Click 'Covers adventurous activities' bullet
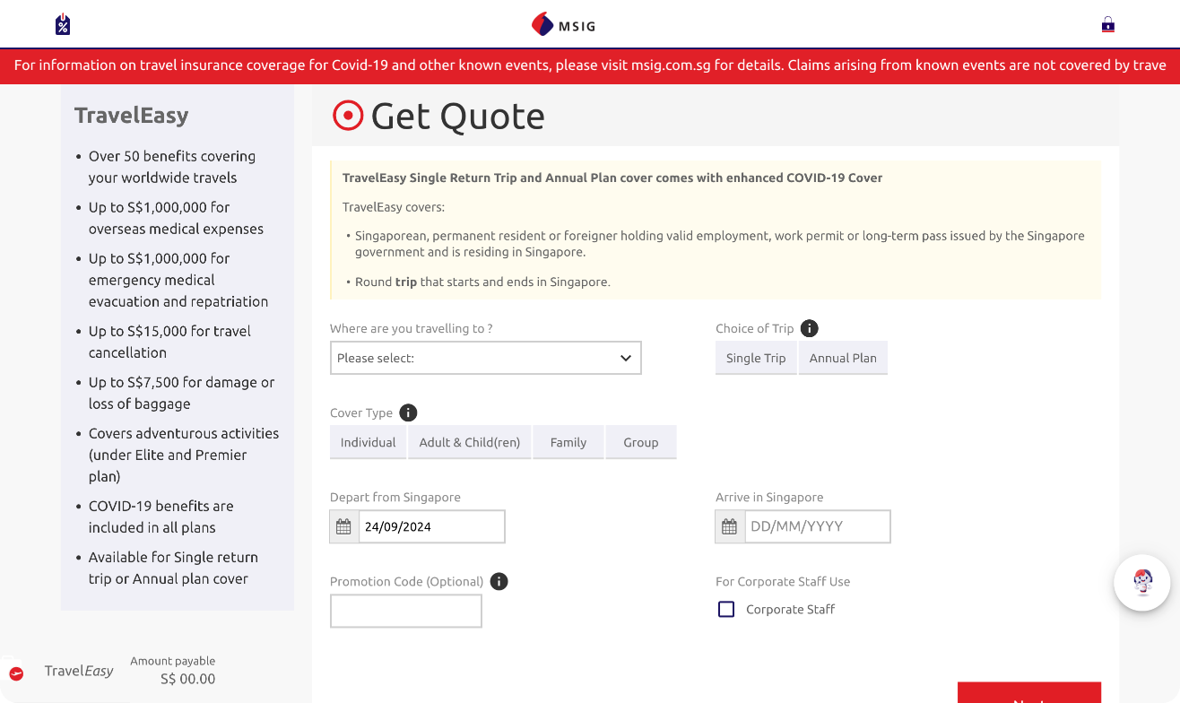Screen dimensions: 1180x703 click(184, 455)
